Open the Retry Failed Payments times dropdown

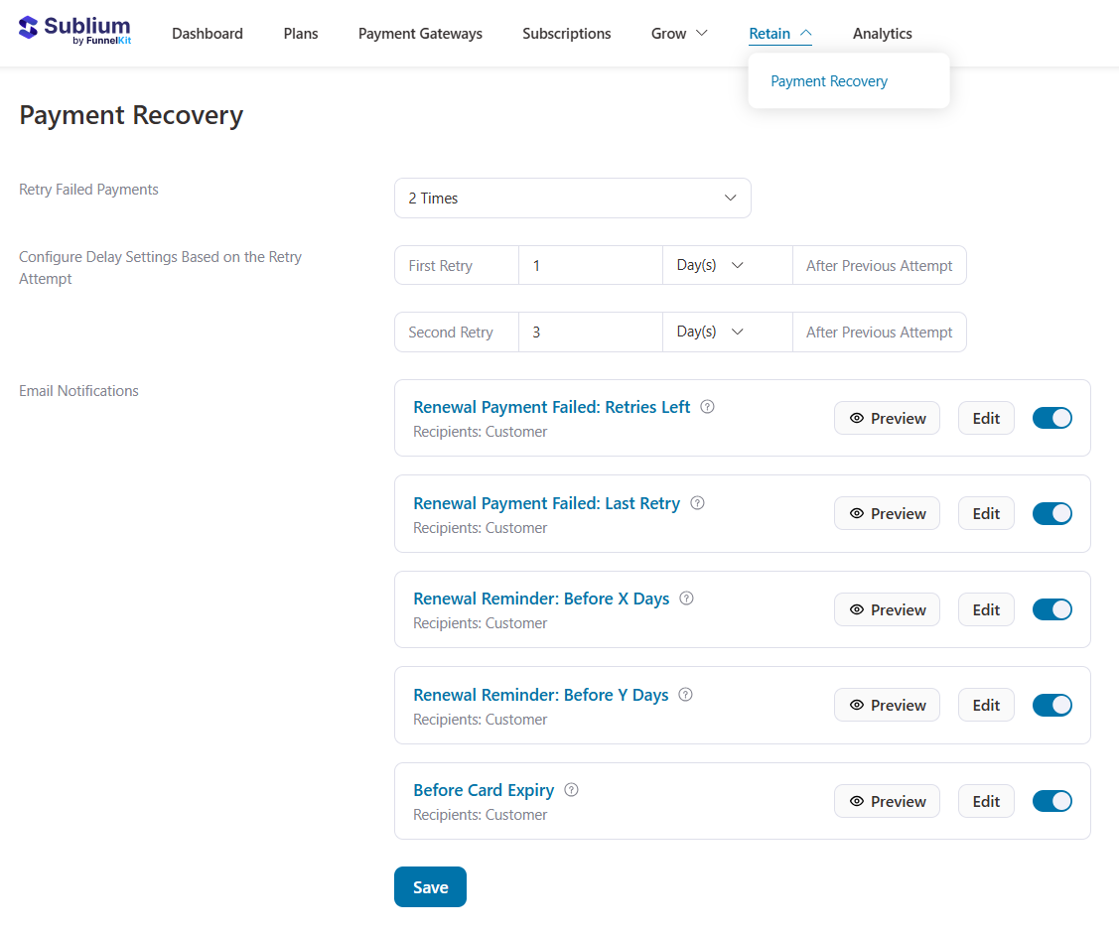coord(573,198)
